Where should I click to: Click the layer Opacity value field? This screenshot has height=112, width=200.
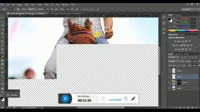click(195, 62)
